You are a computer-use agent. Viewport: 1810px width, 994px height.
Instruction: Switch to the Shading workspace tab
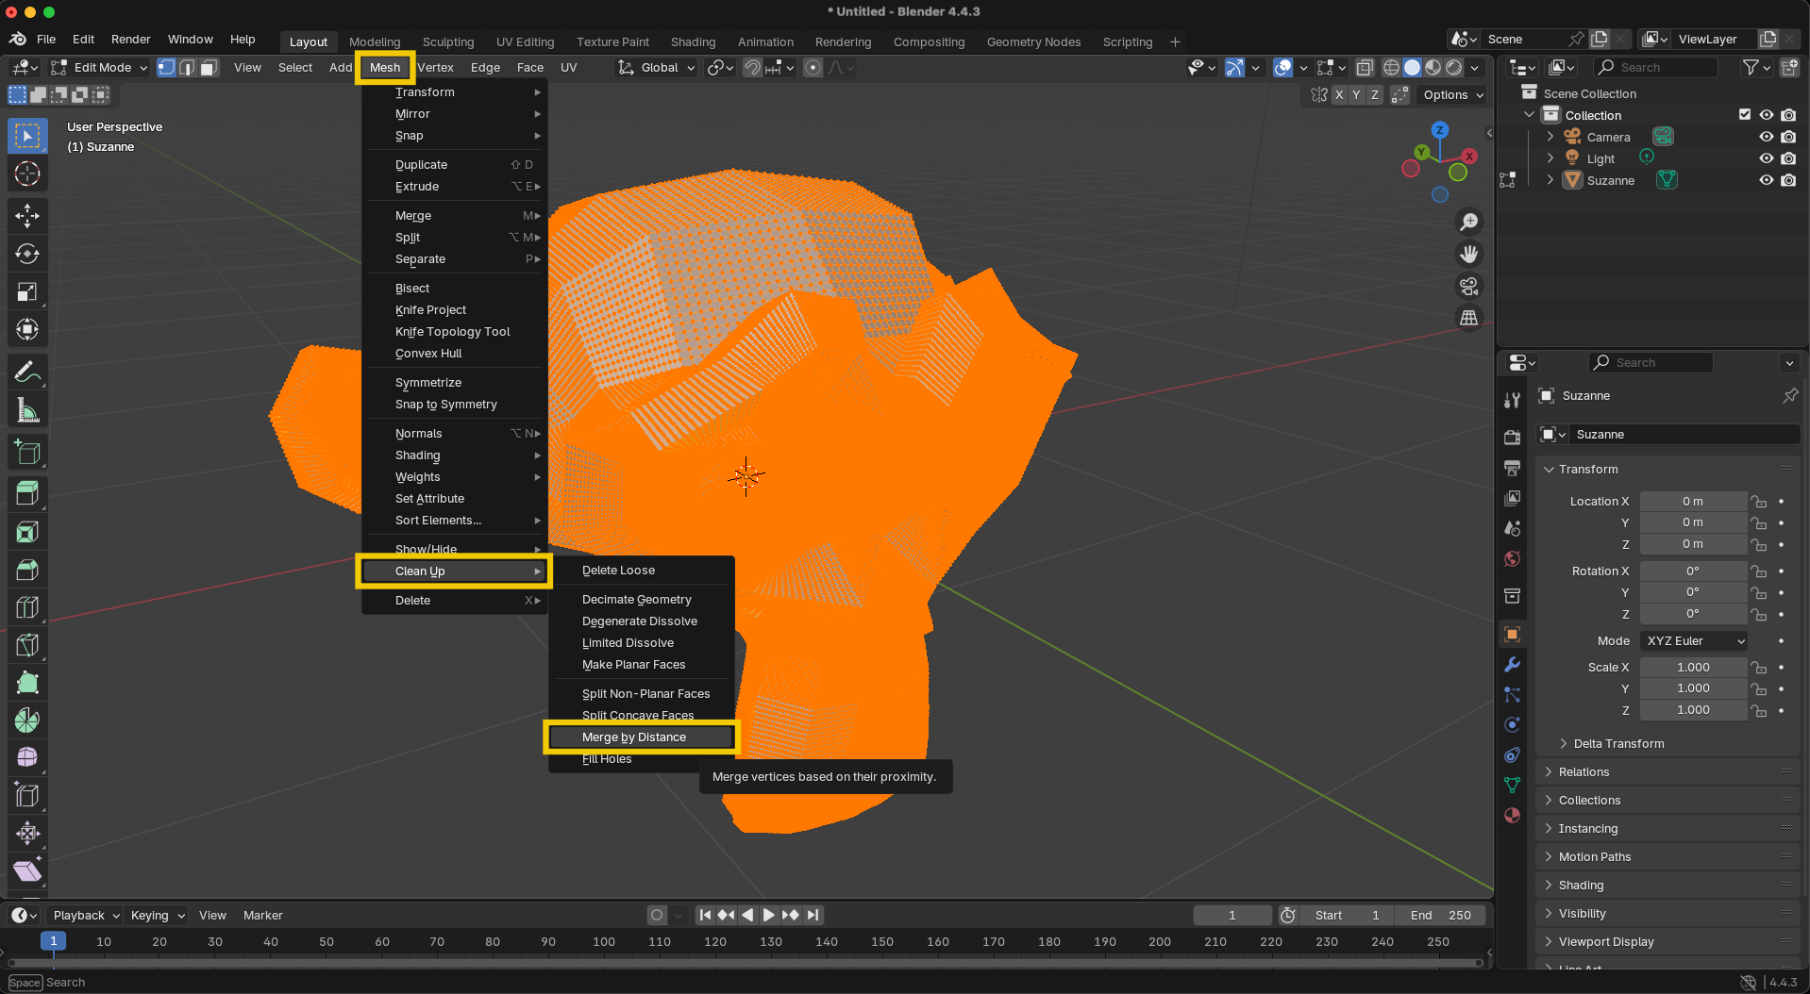click(x=693, y=41)
